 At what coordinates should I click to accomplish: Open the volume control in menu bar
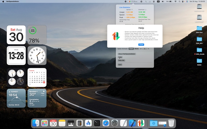click(163, 2)
